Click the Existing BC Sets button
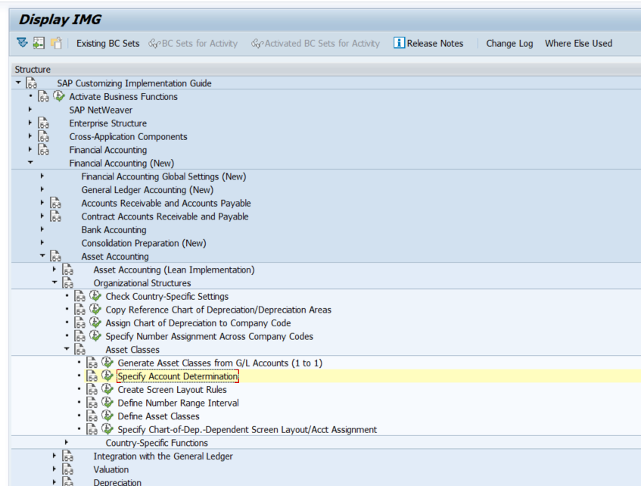The width and height of the screenshot is (641, 486). pyautogui.click(x=108, y=43)
